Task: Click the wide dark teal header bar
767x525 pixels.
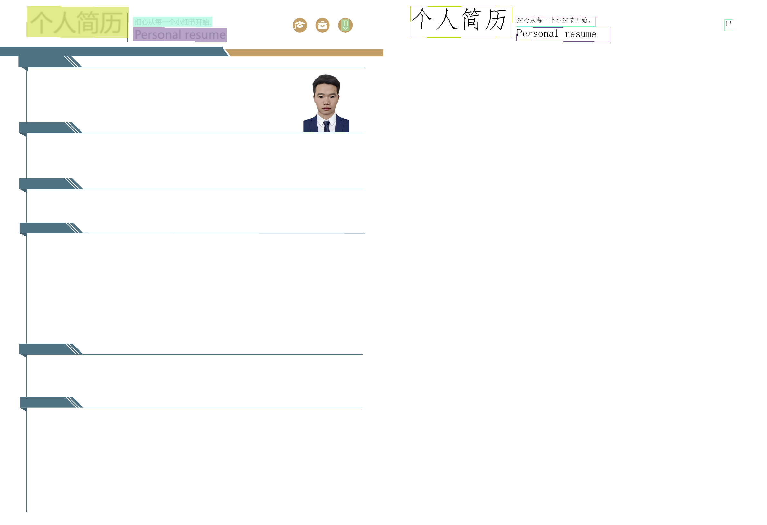Action: 112,52
